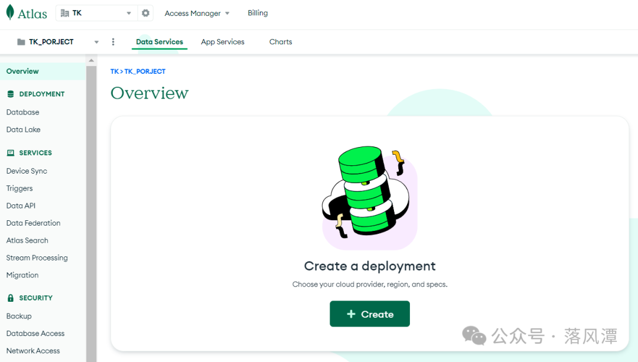Click the Overview page title
The image size is (638, 362).
(x=149, y=93)
